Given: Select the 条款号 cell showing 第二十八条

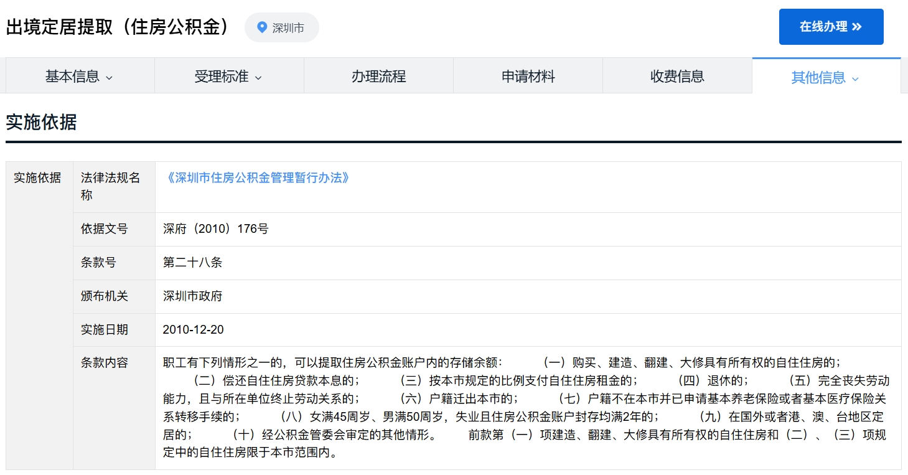Looking at the screenshot, I should coord(192,262).
